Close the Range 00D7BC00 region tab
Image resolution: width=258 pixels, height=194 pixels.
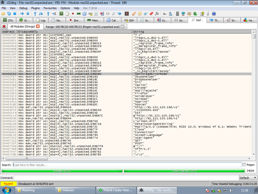click(x=122, y=26)
